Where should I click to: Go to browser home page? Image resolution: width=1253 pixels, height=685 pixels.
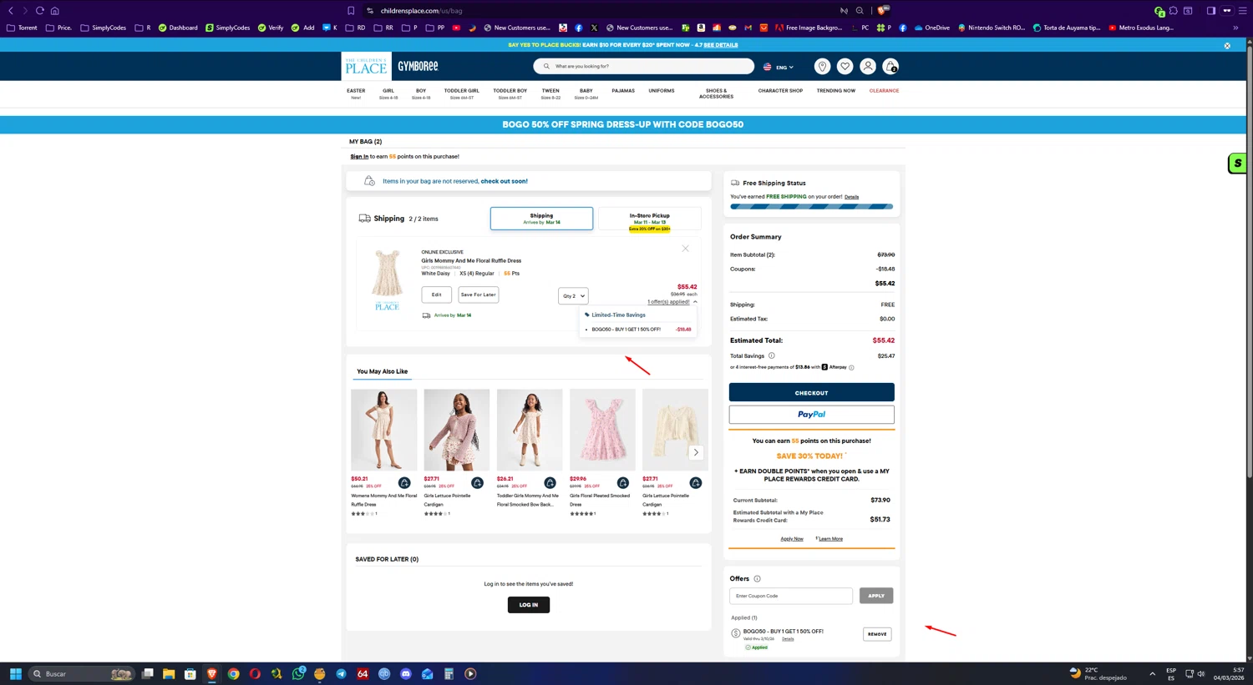(55, 11)
